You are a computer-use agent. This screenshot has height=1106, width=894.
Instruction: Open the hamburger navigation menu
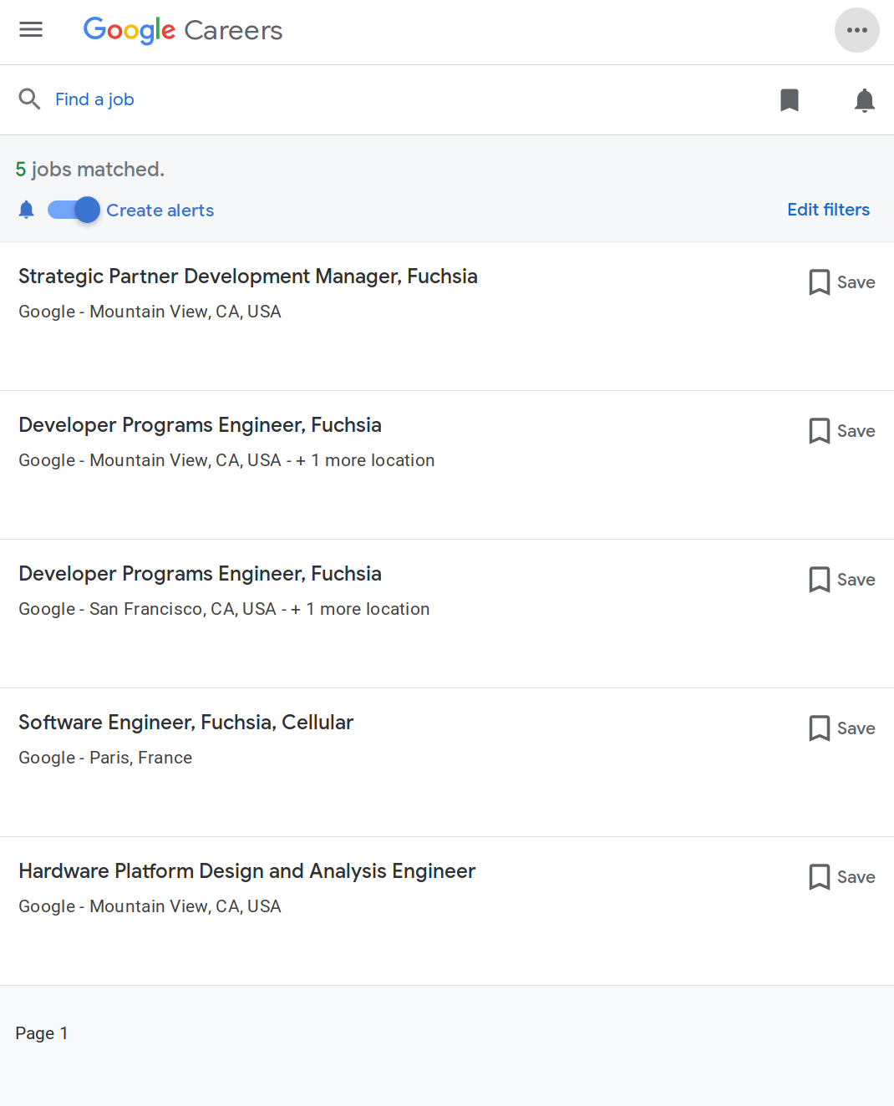tap(31, 30)
